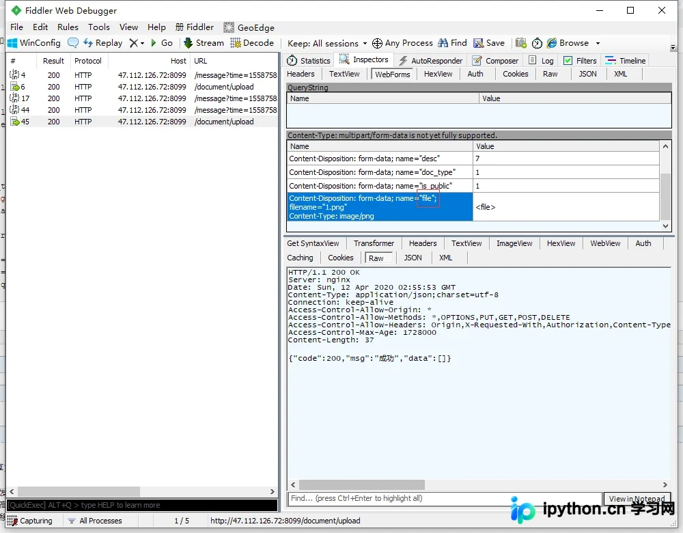Click the View in Notepad button
This screenshot has height=533, width=683.
click(637, 499)
